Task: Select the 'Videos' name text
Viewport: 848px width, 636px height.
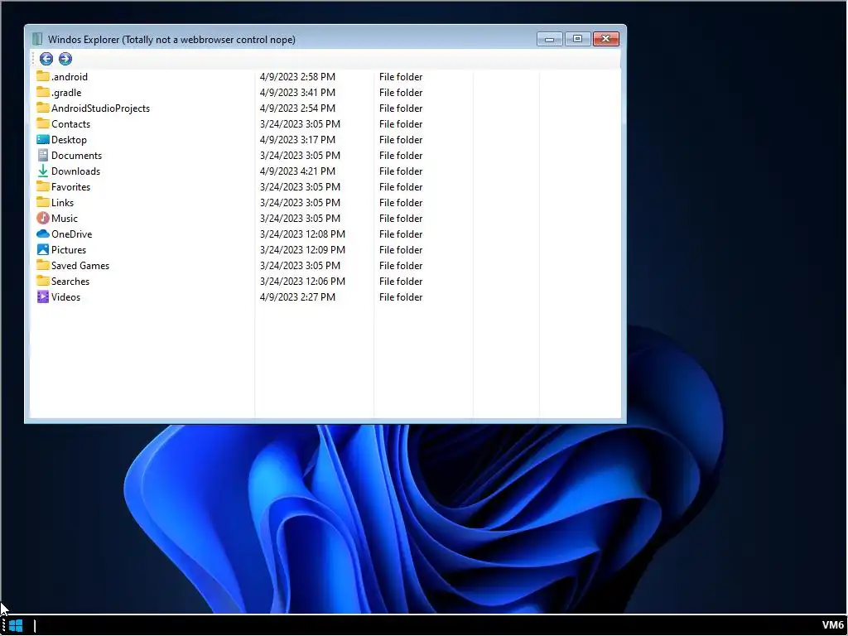Action: pos(65,296)
